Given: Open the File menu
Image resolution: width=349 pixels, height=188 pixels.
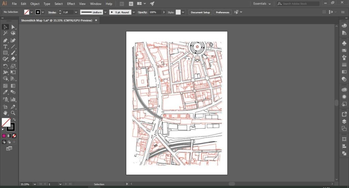Looking at the screenshot, I should pyautogui.click(x=14, y=4).
